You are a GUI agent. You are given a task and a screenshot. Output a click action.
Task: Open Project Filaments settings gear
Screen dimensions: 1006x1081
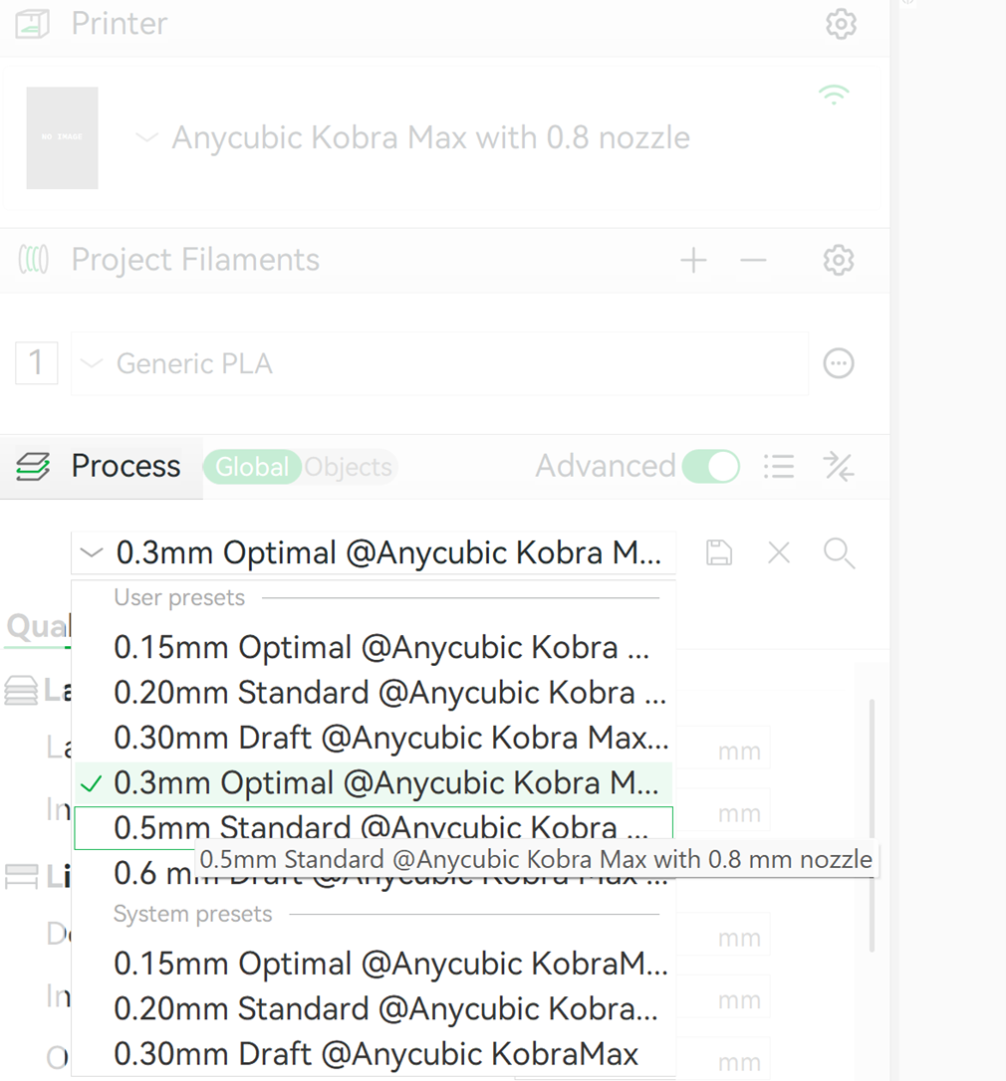click(x=839, y=261)
